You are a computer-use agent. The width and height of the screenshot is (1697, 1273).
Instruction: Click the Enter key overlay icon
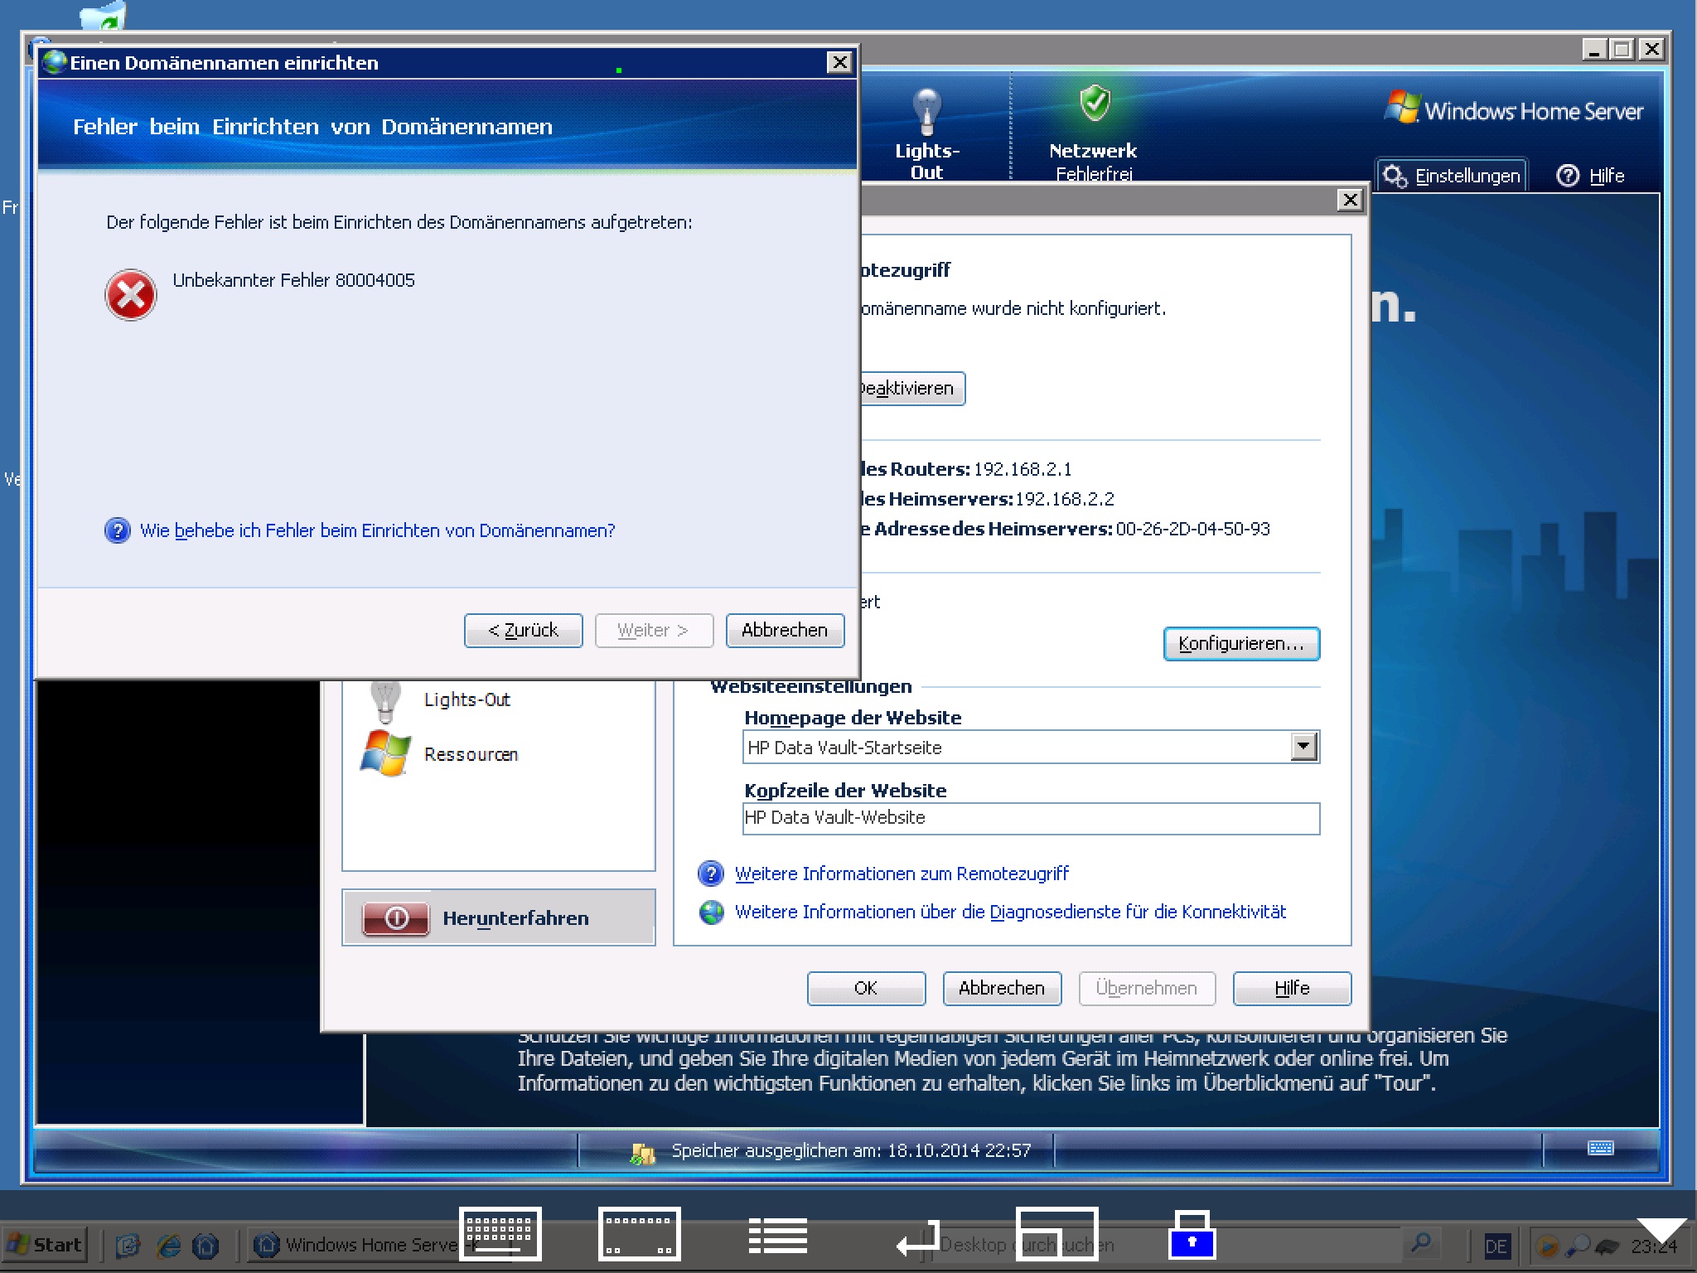click(918, 1237)
